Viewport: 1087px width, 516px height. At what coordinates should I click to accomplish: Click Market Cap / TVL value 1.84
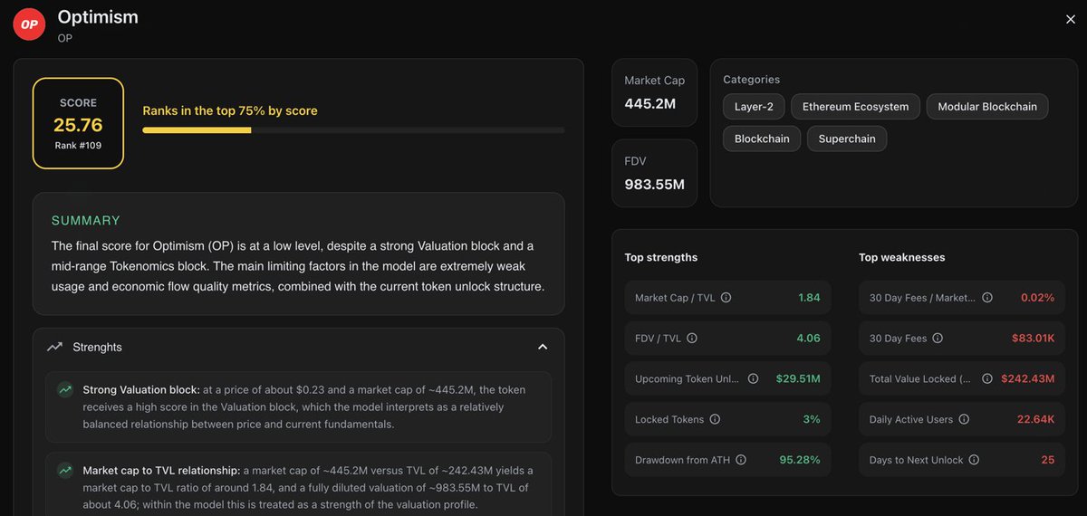[x=809, y=298]
